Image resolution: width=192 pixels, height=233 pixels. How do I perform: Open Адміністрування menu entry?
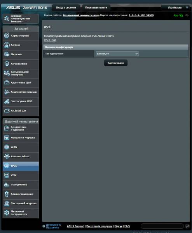tap(22, 194)
